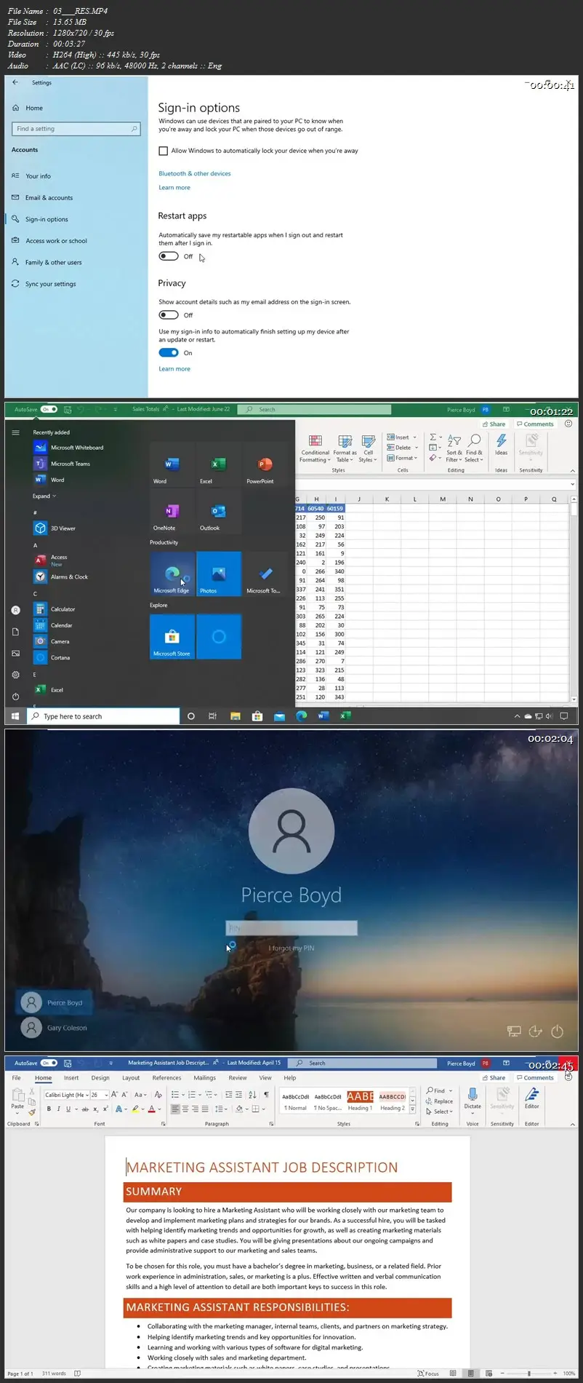583x1383 pixels.
Task: Click the Bluetooth & other devices link
Action: [195, 173]
